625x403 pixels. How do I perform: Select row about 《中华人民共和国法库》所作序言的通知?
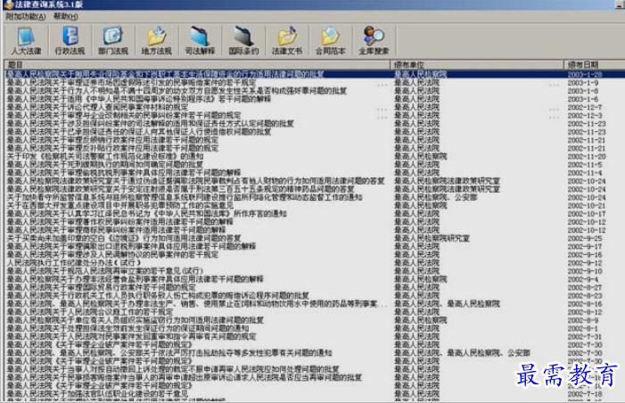[314, 214]
